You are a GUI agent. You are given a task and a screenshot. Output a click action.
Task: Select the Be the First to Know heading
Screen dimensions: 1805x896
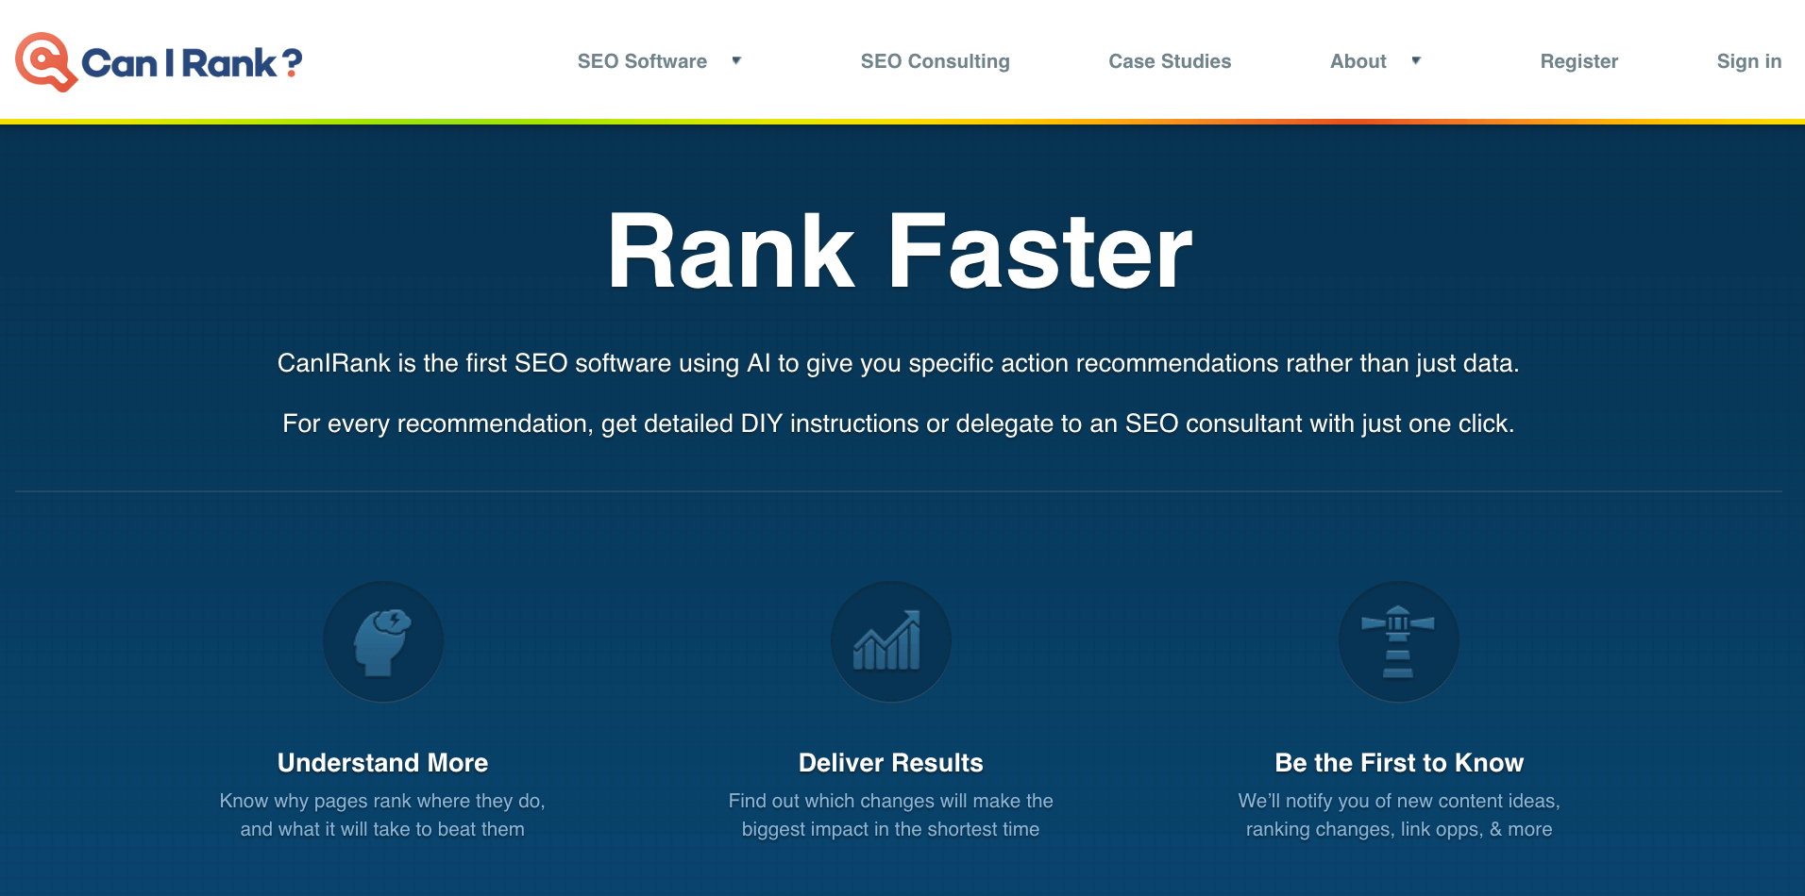(1399, 762)
